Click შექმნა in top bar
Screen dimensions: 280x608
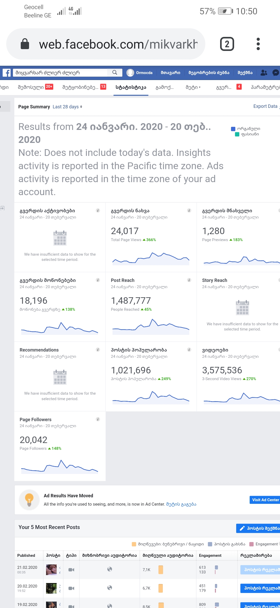(245, 73)
